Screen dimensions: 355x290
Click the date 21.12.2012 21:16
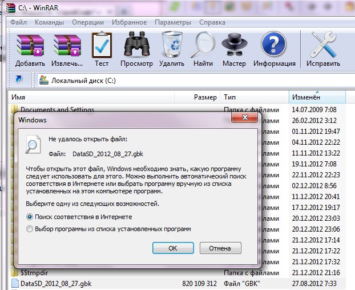316,272
